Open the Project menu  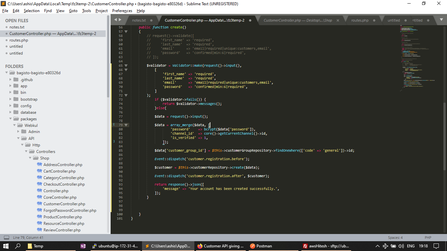coord(101,11)
